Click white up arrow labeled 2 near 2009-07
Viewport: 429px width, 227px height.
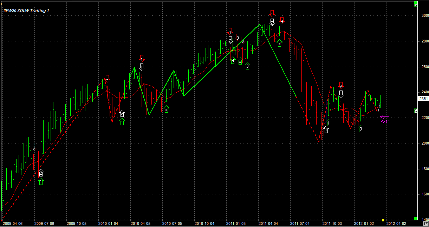[x=41, y=173]
